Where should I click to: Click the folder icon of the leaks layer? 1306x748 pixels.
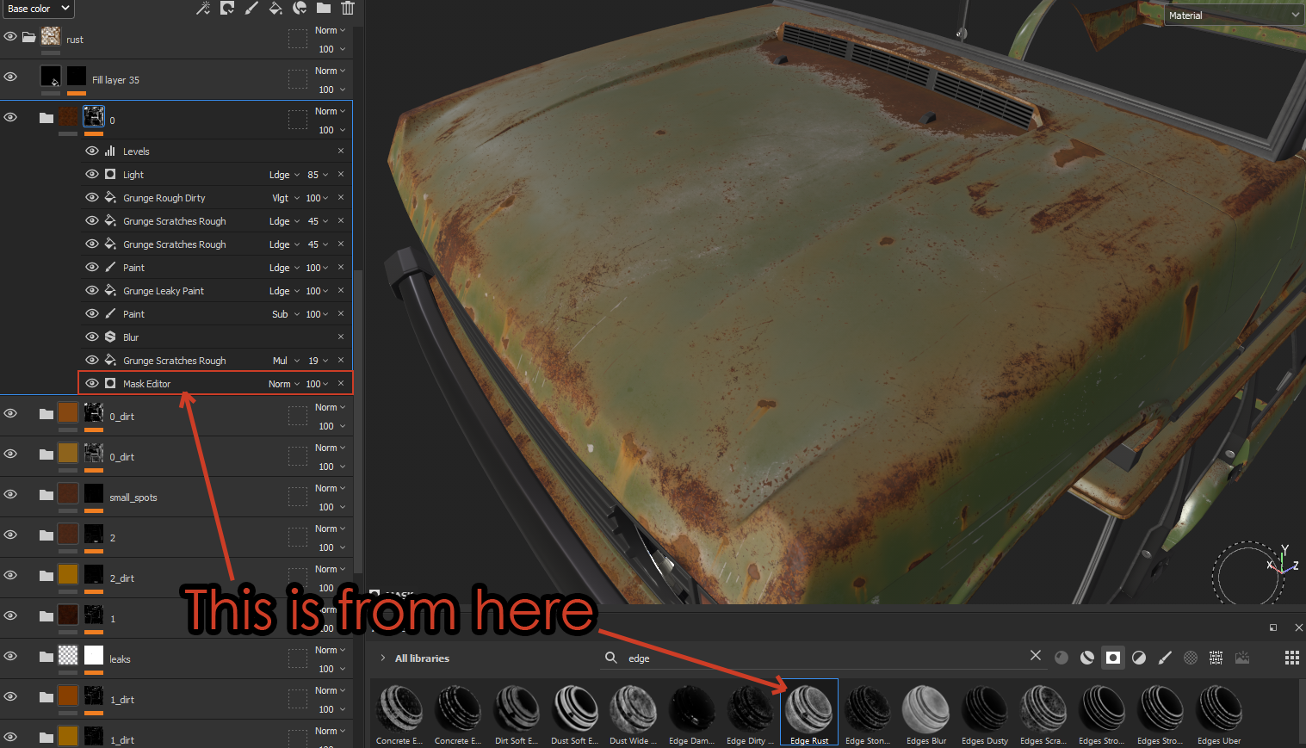pos(46,657)
